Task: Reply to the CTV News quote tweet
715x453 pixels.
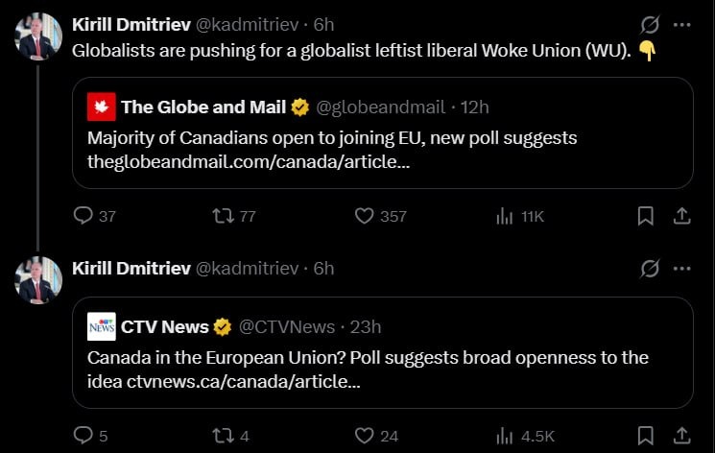Action: (83, 436)
